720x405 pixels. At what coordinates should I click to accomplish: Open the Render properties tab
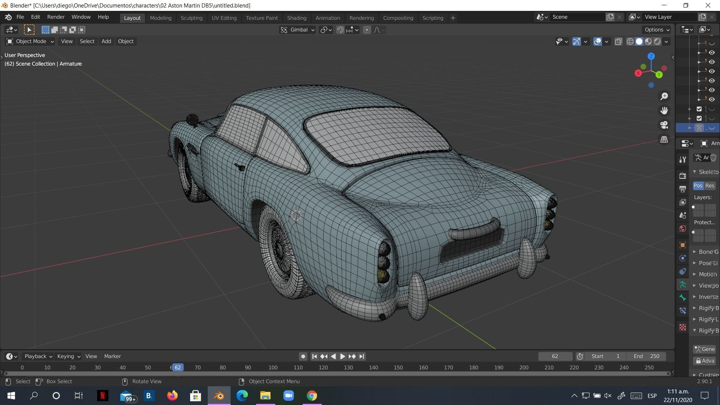point(682,175)
